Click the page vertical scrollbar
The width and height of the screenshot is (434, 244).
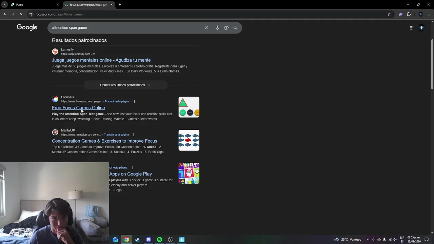click(x=432, y=64)
